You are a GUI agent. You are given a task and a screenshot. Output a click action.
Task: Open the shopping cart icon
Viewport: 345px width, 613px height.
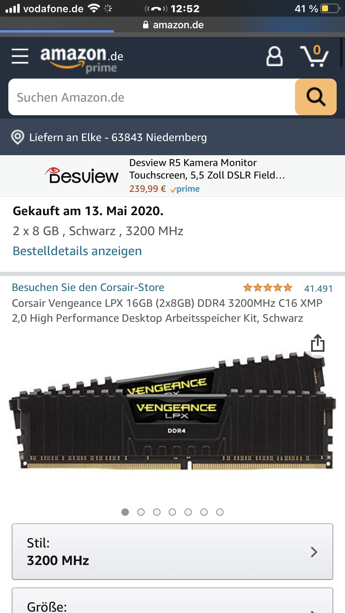314,56
